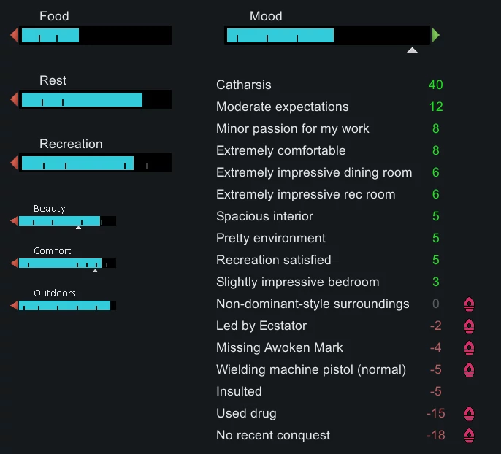Click the white marker under Mood bar
Viewport: 501px width, 454px height.
pyautogui.click(x=412, y=51)
